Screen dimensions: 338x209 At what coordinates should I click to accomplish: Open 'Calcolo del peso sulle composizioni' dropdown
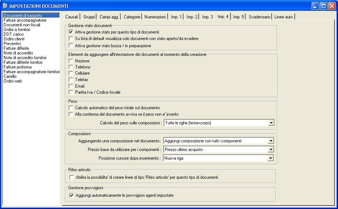click(x=271, y=123)
